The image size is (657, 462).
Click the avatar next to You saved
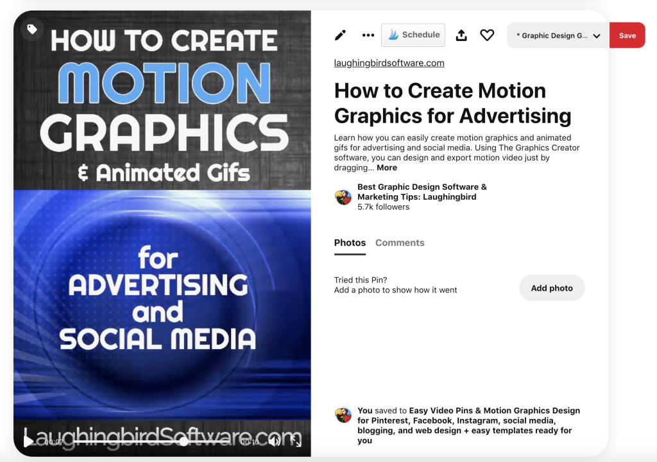pos(343,415)
